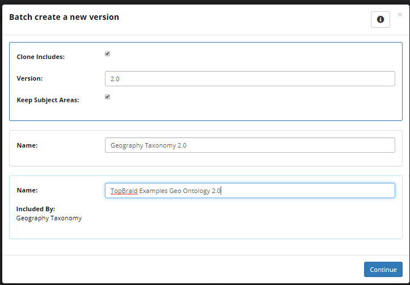The width and height of the screenshot is (410, 285).
Task: Click the "Included By:" label
Action: tap(35, 209)
